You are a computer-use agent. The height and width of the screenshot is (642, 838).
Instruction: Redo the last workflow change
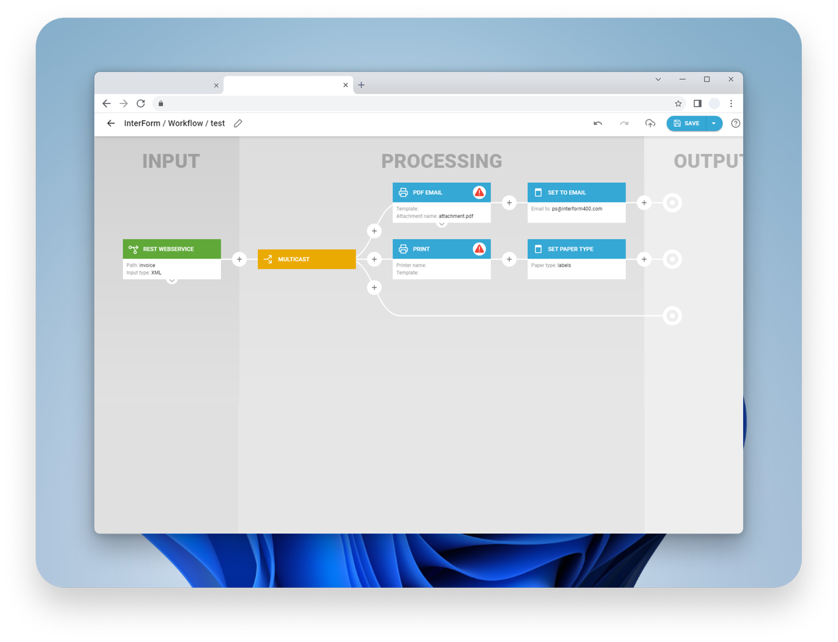[624, 123]
